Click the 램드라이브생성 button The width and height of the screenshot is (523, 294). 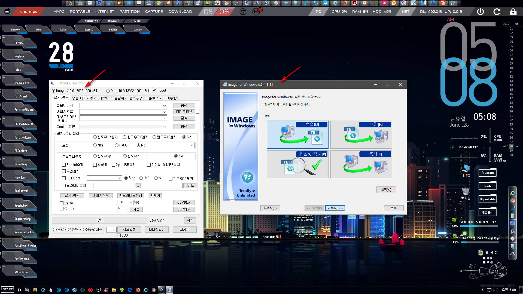coord(130,196)
